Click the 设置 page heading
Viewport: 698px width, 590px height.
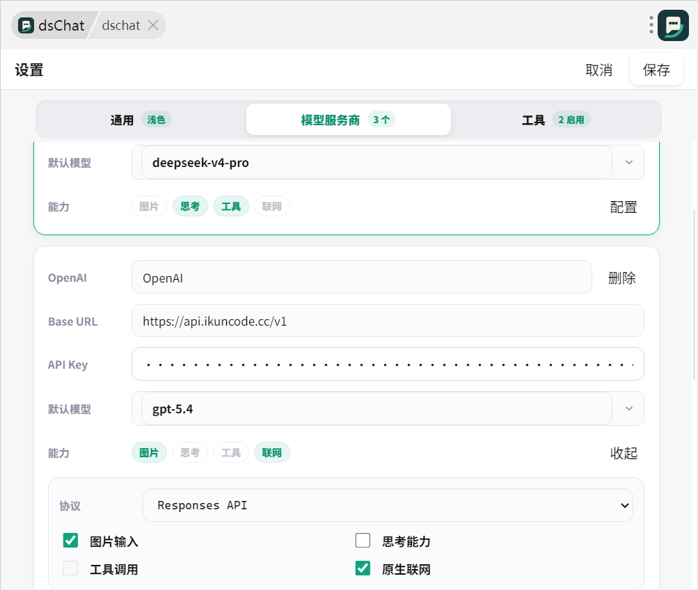point(29,70)
